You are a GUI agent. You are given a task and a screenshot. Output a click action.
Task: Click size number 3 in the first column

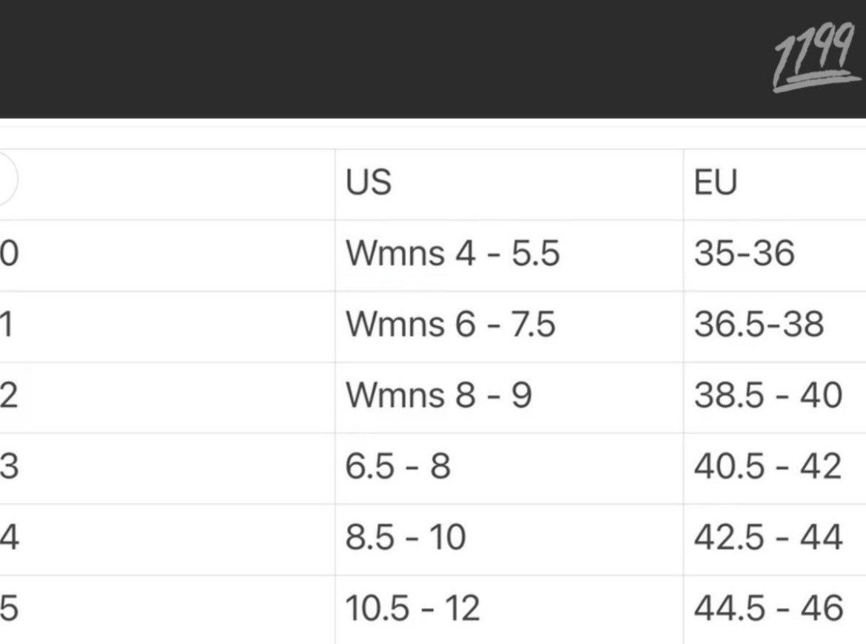click(x=9, y=467)
